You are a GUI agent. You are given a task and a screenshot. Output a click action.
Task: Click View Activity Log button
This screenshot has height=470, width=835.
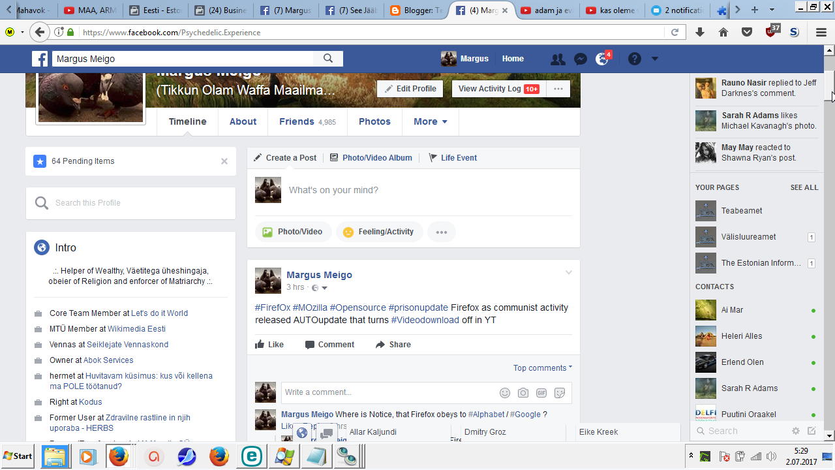(x=498, y=89)
